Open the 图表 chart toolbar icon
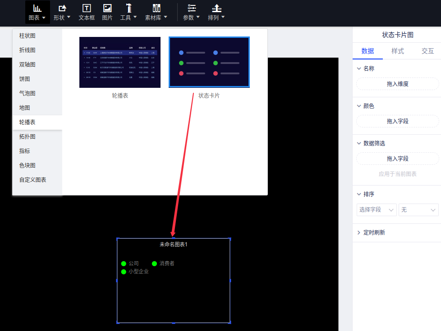Screen dimensions: 441x331 point(37,8)
